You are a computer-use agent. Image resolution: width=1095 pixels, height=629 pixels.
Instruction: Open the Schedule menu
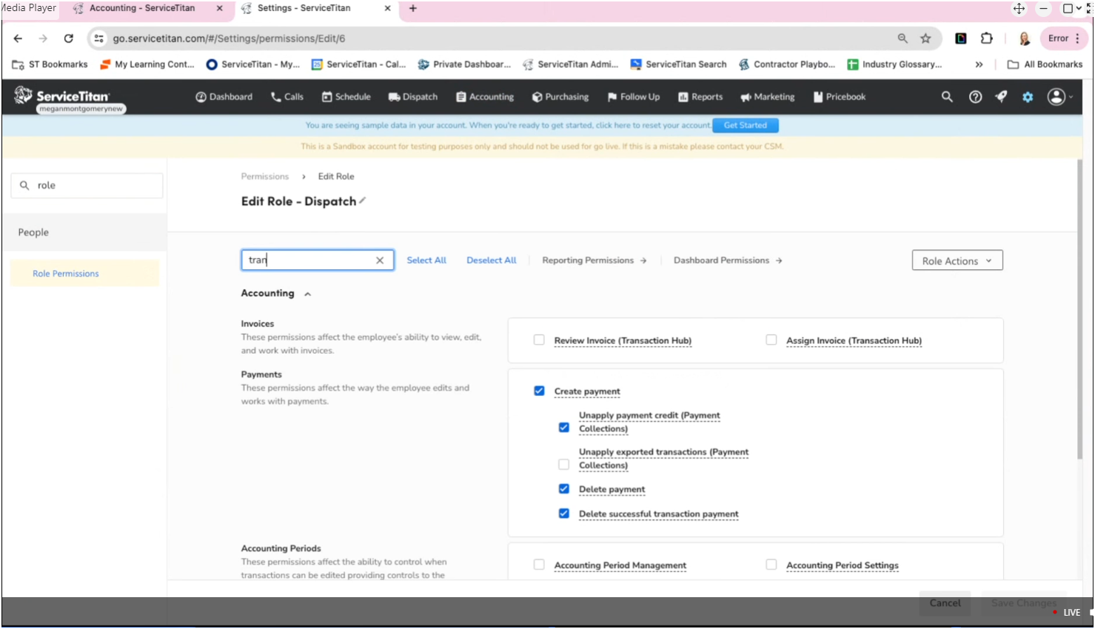point(346,97)
